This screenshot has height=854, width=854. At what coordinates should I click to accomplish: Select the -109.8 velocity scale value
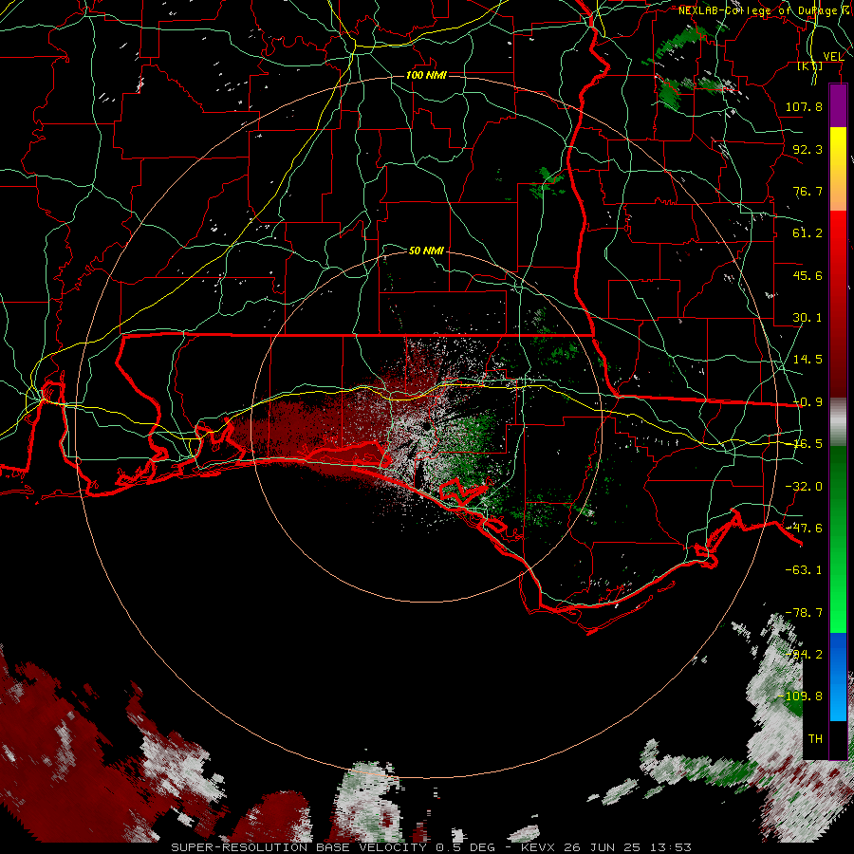pos(800,696)
